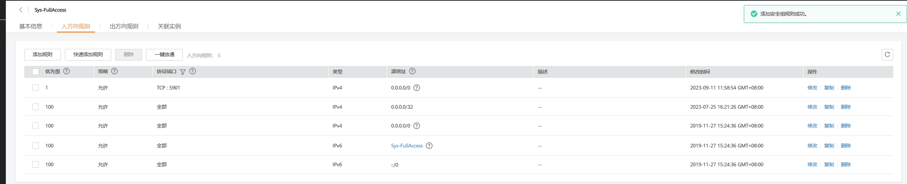Check the box for the ::/0 rule

(36, 164)
